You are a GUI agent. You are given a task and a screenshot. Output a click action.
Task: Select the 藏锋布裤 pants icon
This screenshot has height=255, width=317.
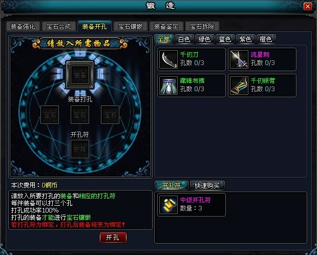(x=168, y=86)
